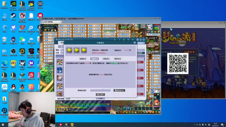This screenshot has height=127, width=226.
Task: Switch to the 扫码支付 tab
Action: 106,59
